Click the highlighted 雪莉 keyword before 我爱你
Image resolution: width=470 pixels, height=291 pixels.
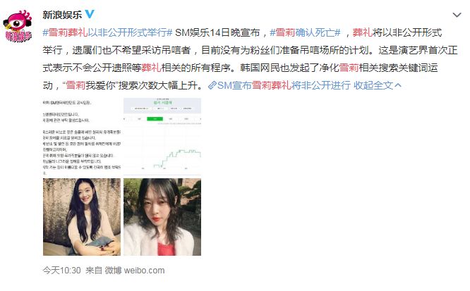click(x=76, y=85)
